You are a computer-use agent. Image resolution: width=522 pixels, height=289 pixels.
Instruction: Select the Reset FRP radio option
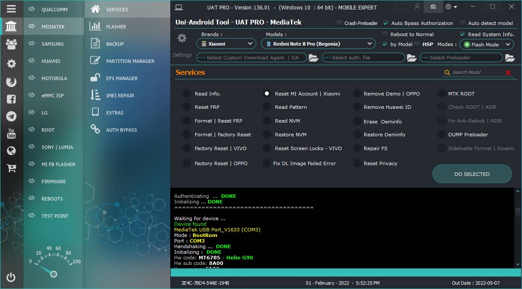[x=186, y=107]
